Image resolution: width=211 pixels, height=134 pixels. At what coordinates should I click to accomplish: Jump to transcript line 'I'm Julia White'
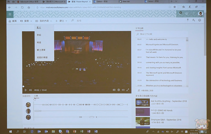(x=163, y=51)
